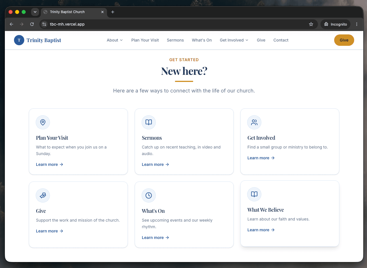
Task: Expand the About dropdown in navigation
Action: (115, 40)
